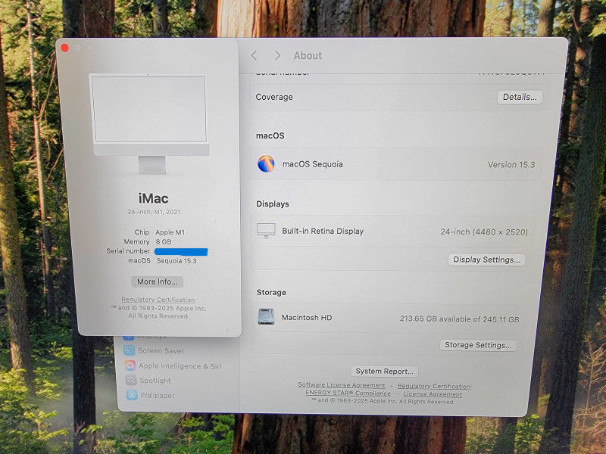Click the Coverage Details... button
Viewport: 606px width, 454px height.
[x=520, y=97]
